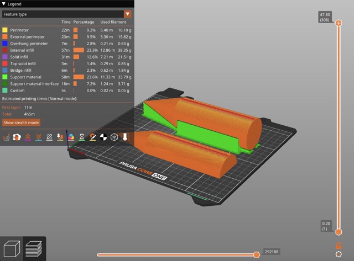Image resolution: width=354 pixels, height=261 pixels.
Task: Open the layered Preview view
Action: 34,249
